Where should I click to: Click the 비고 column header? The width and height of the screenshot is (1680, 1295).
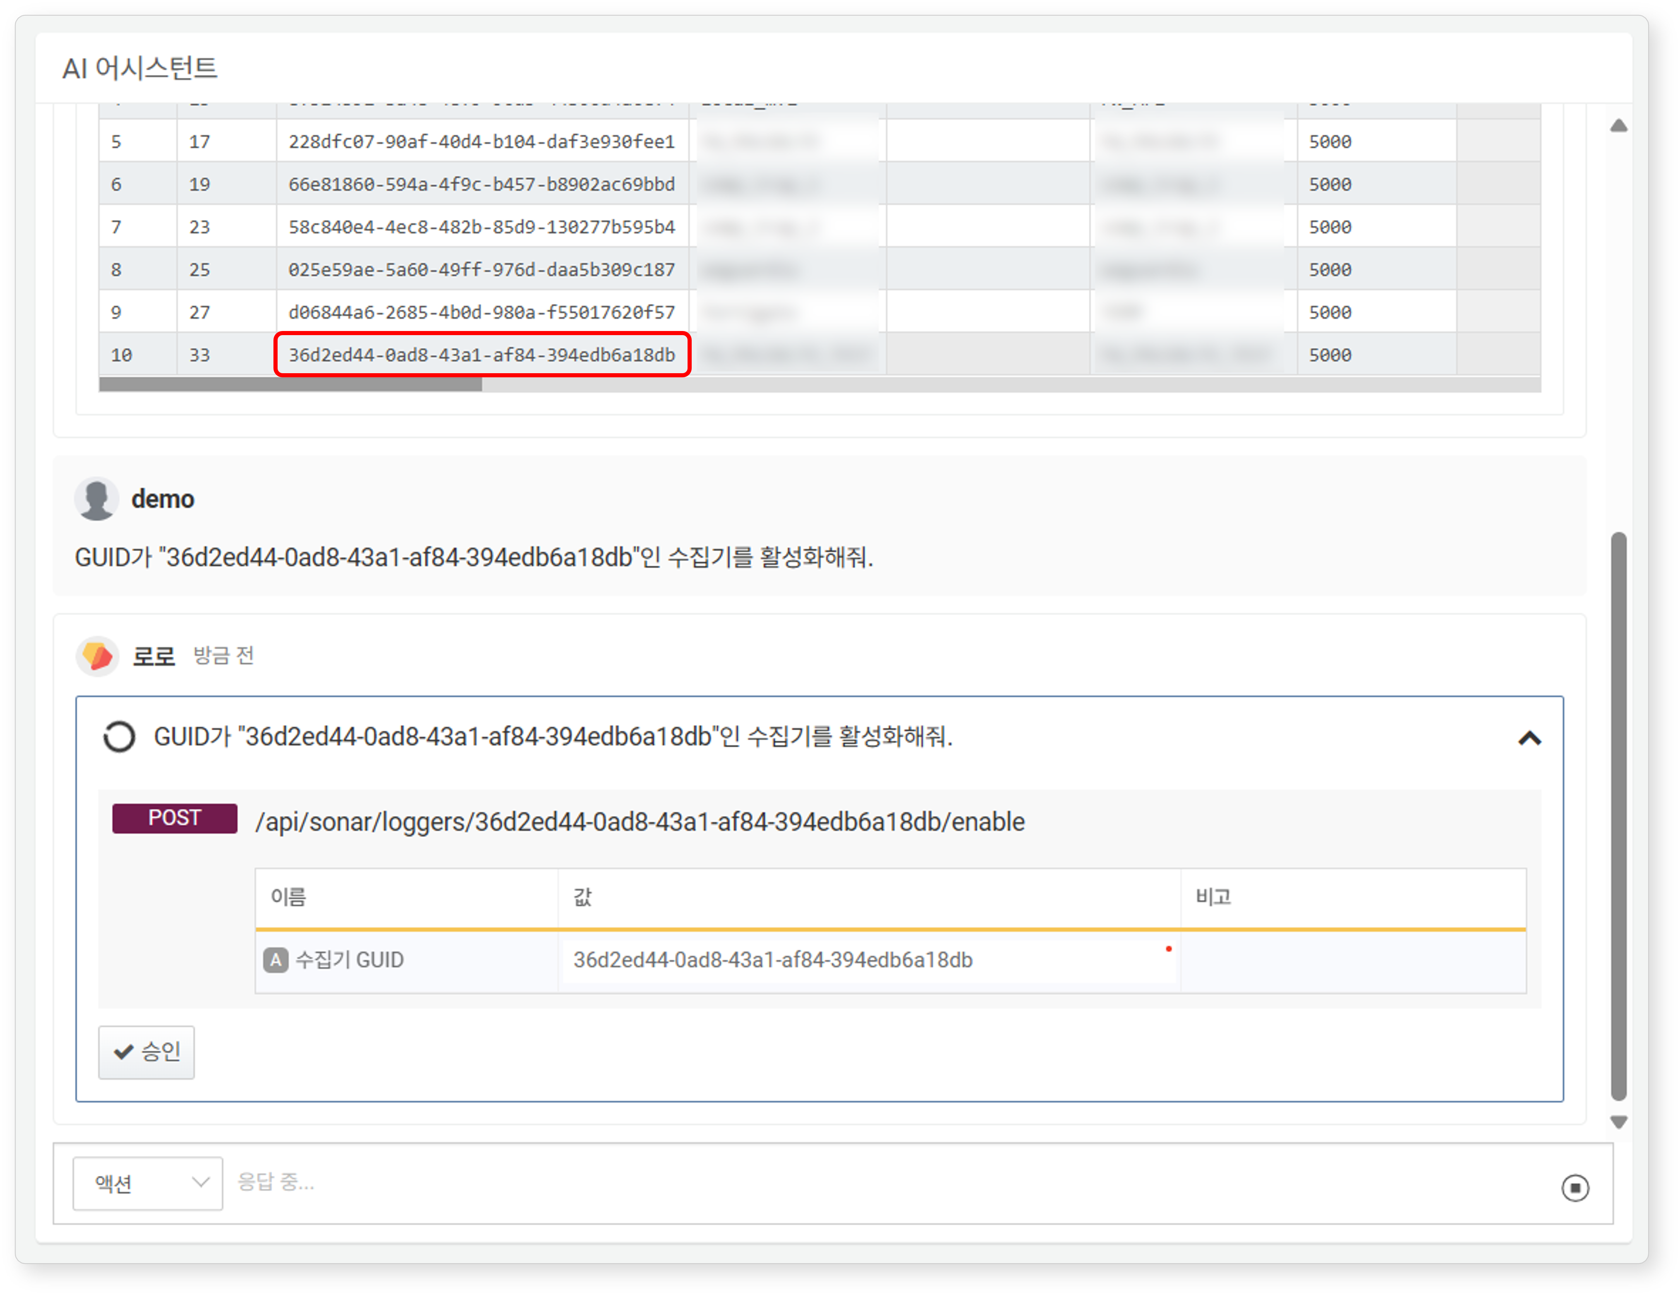tap(1353, 897)
